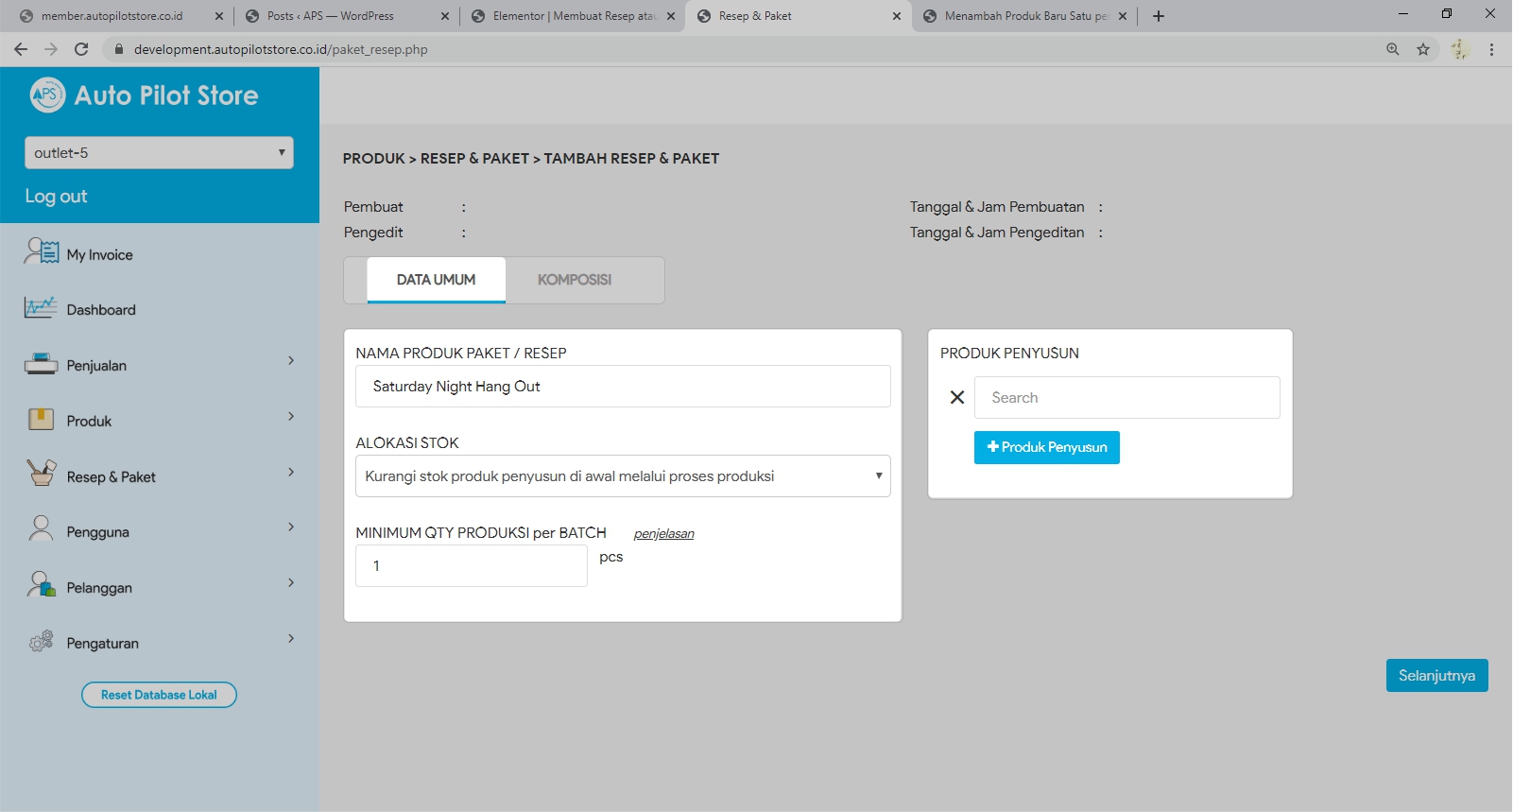Click the Produk Penyusun search field
The width and height of the screenshot is (1513, 812).
tap(1126, 398)
